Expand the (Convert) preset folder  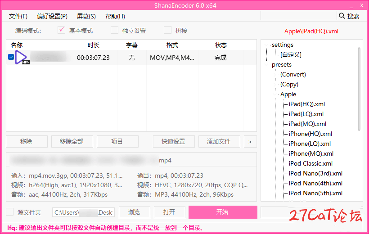(275, 74)
